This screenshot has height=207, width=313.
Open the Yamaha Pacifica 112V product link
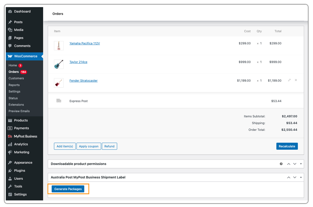pyautogui.click(x=85, y=43)
